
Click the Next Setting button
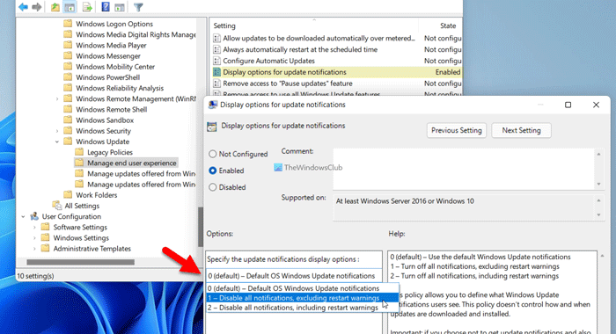point(521,130)
